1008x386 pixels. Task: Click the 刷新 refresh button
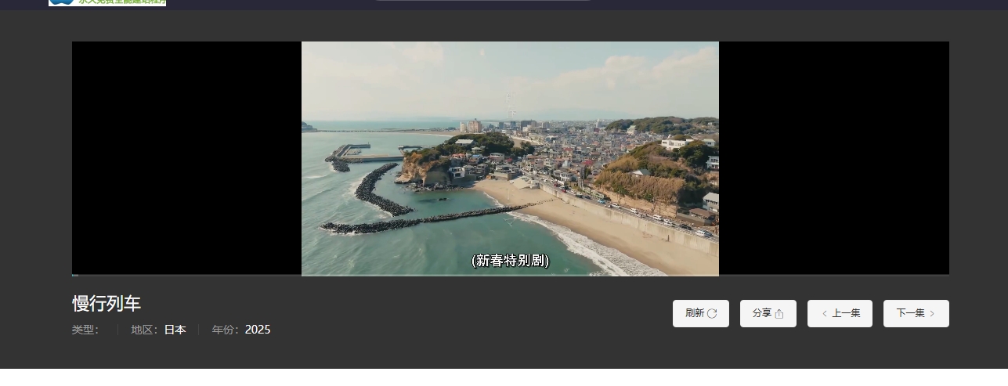tap(700, 313)
